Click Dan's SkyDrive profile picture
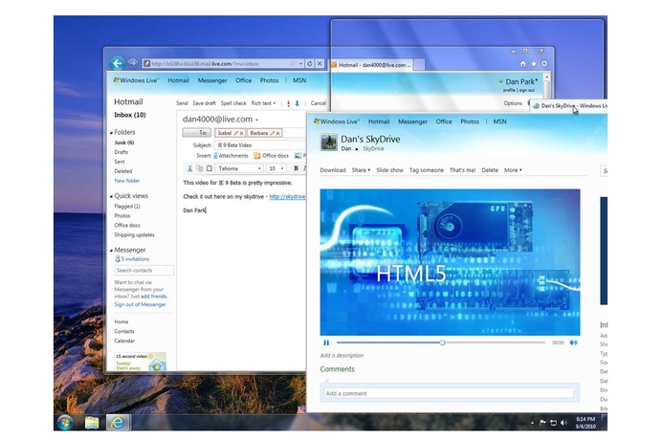The height and width of the screenshot is (441, 663). click(x=328, y=143)
